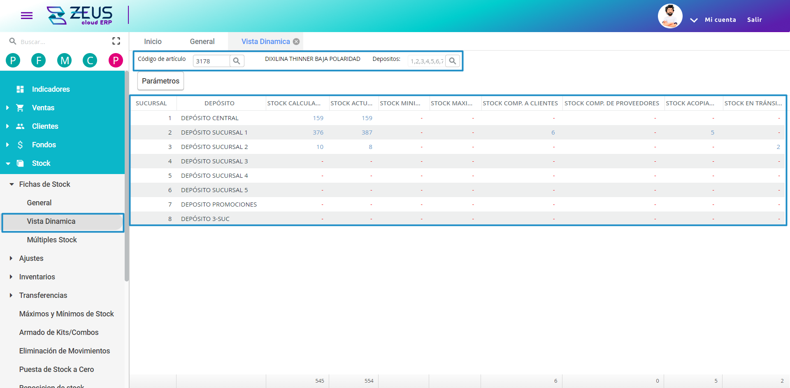Screen dimensions: 790x388
Task: Select the Fondos dollar icon
Action: pyautogui.click(x=20, y=144)
